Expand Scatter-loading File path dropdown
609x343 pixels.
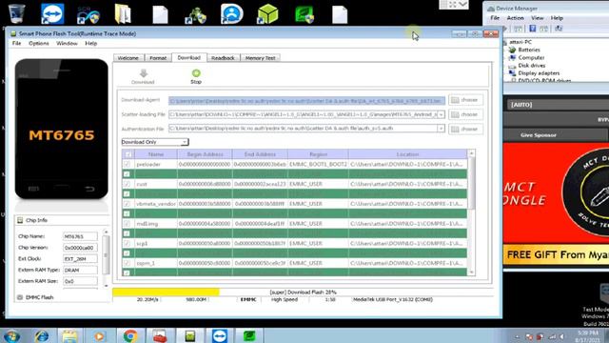[441, 114]
